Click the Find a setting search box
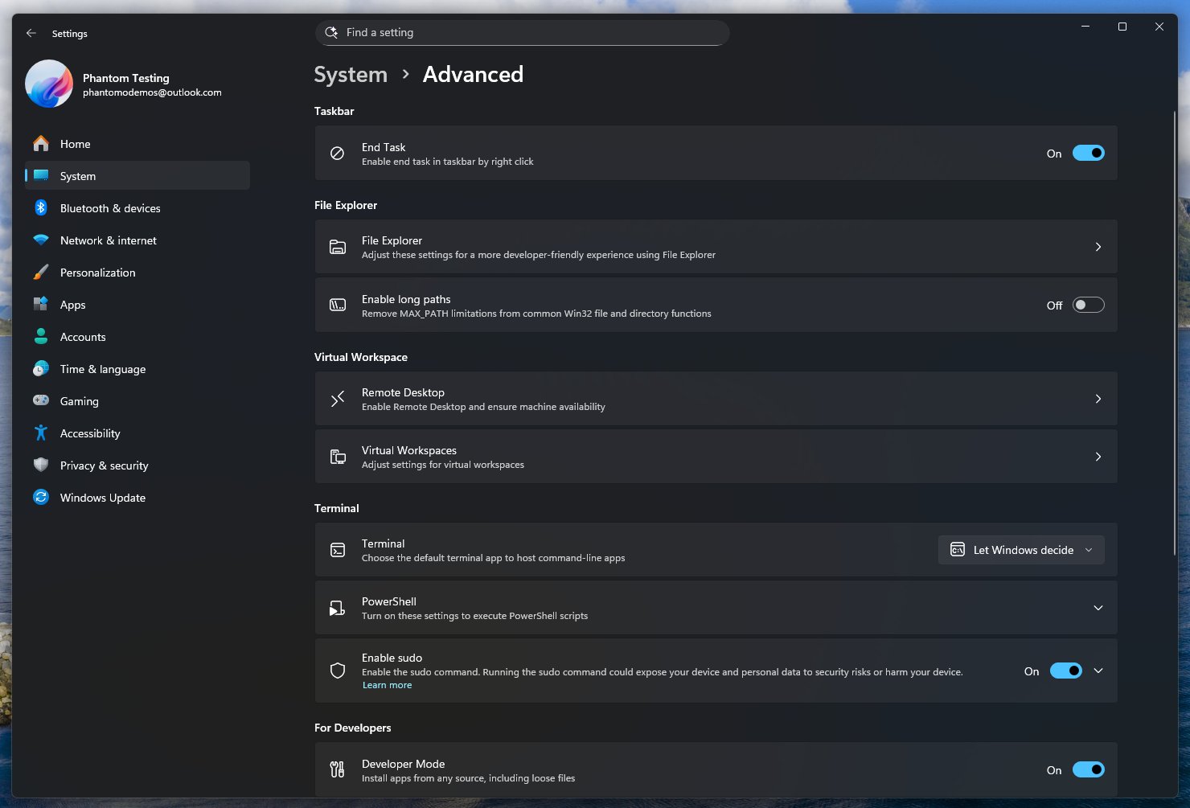The image size is (1190, 808). click(x=522, y=32)
